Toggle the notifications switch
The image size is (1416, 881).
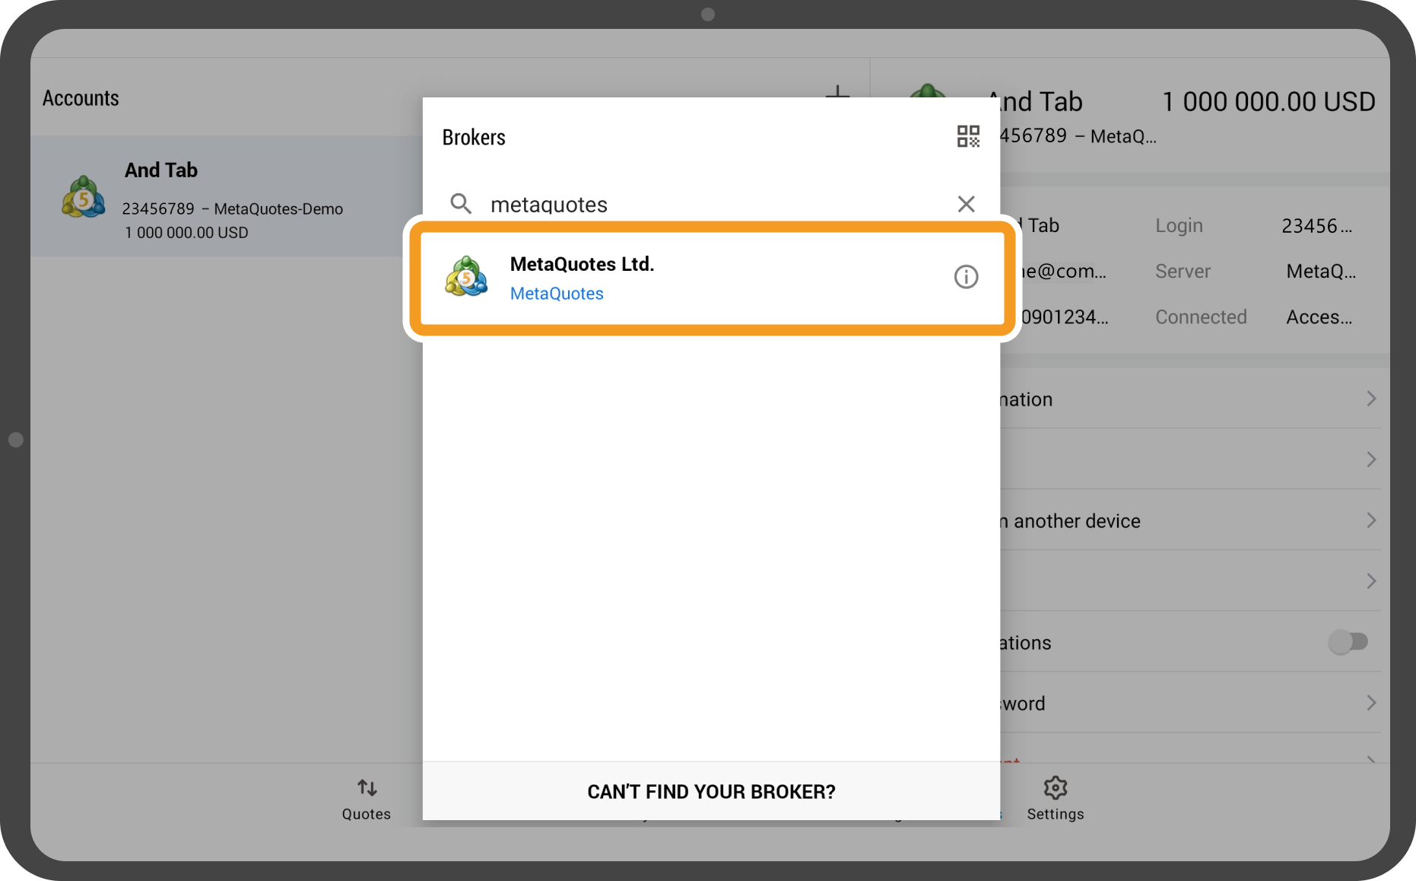[1348, 642]
